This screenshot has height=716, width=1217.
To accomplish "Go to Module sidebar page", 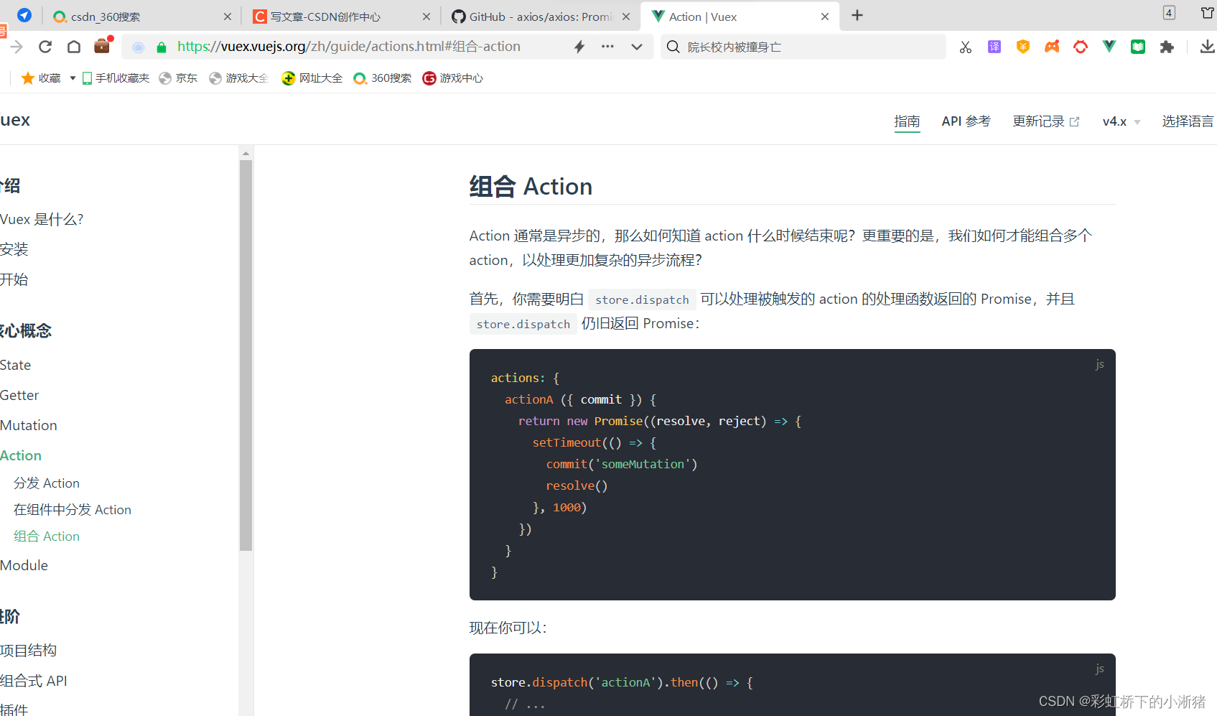I will (x=24, y=565).
